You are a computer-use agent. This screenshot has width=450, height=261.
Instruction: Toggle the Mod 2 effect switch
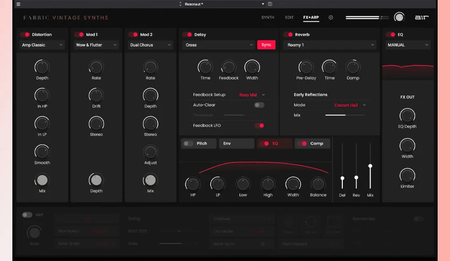click(x=133, y=35)
